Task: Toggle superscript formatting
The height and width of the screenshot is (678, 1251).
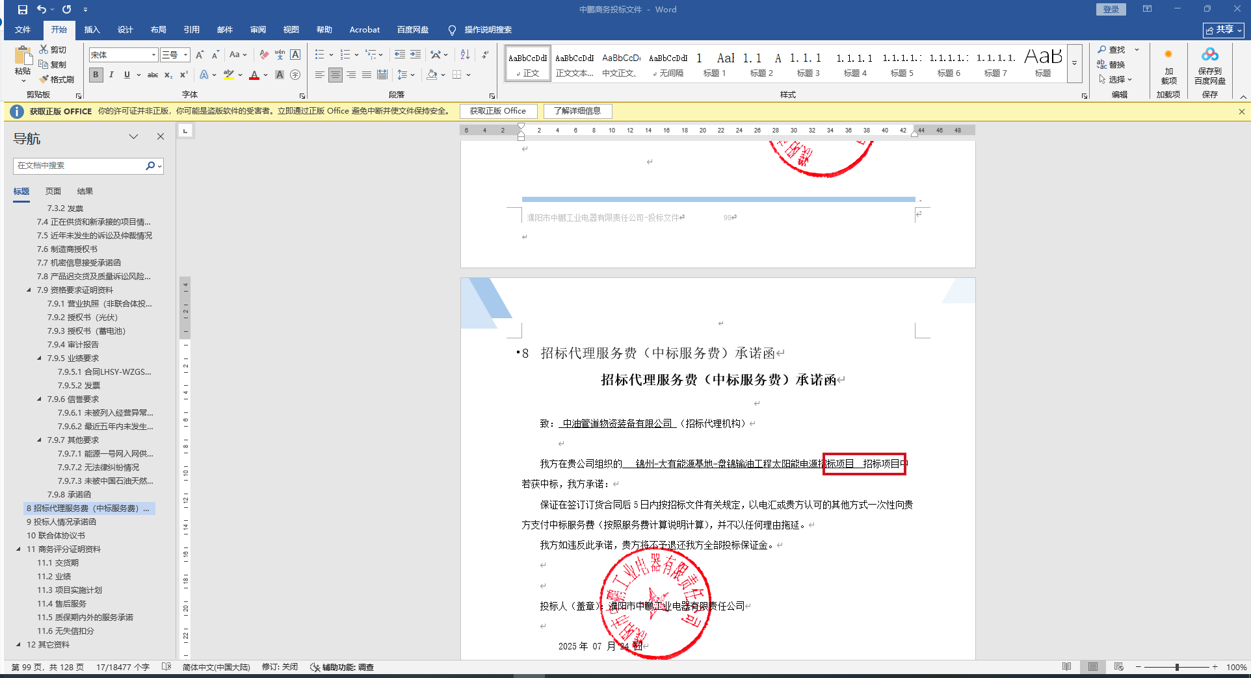Action: click(184, 75)
